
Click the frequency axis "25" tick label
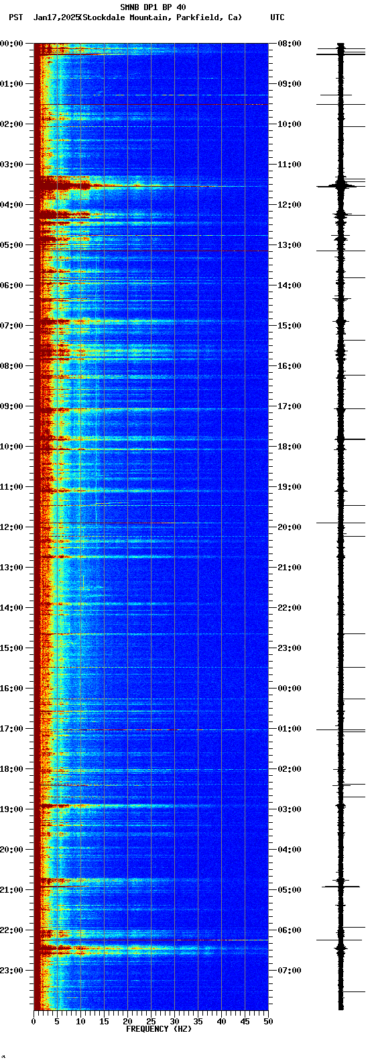coord(151,1022)
